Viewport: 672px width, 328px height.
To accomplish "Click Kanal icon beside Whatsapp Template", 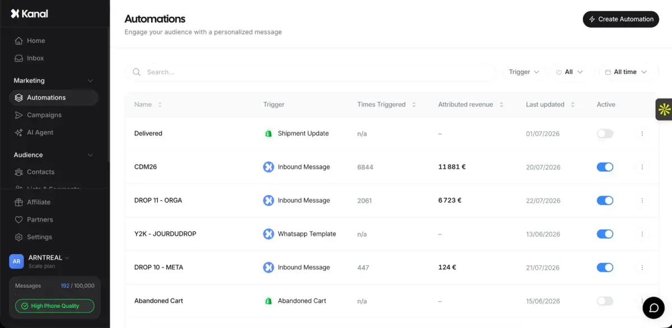I will click(268, 234).
